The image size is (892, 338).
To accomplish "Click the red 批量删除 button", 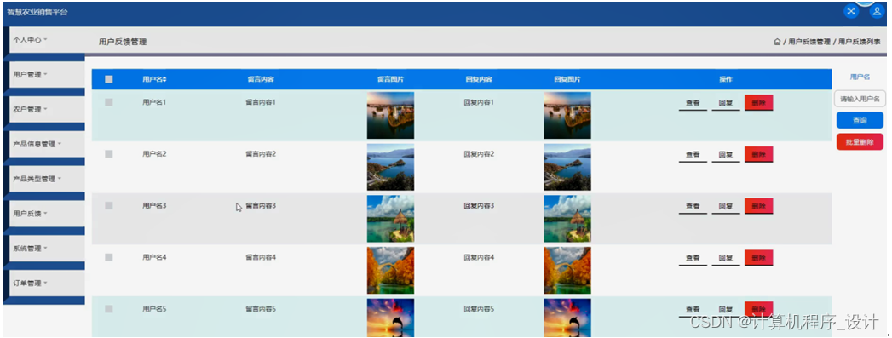I will (x=860, y=142).
